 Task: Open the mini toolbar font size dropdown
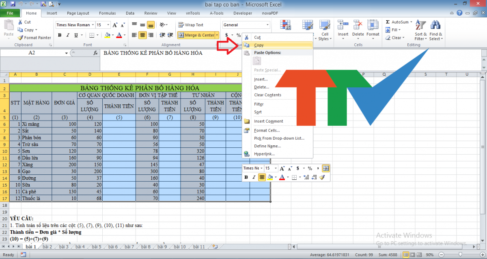276,168
